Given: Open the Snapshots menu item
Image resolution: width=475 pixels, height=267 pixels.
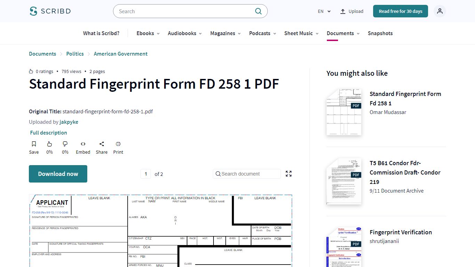Looking at the screenshot, I should tap(380, 33).
